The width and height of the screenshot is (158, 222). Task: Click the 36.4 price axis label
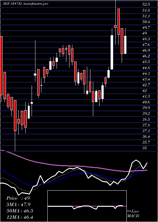[146, 137]
